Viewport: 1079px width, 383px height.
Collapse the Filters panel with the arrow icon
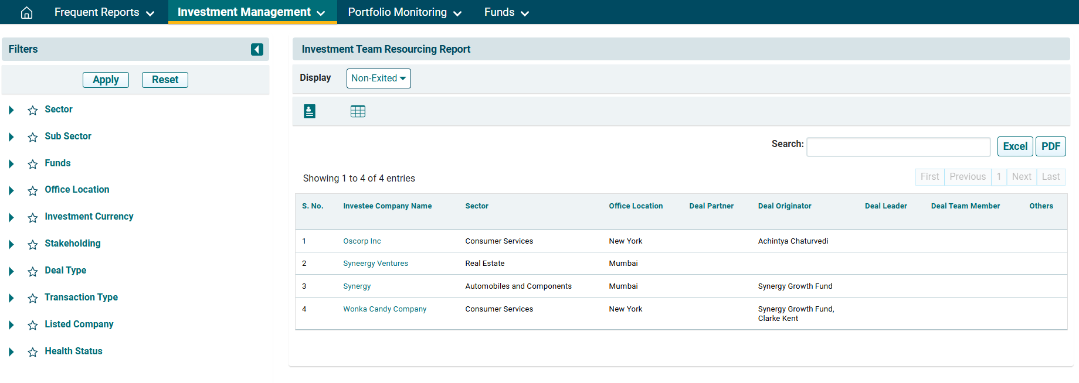coord(257,49)
